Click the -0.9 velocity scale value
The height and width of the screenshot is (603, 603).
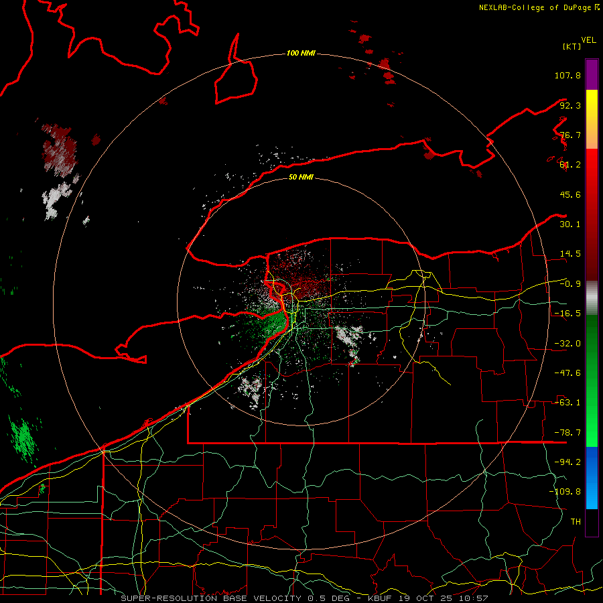click(570, 284)
